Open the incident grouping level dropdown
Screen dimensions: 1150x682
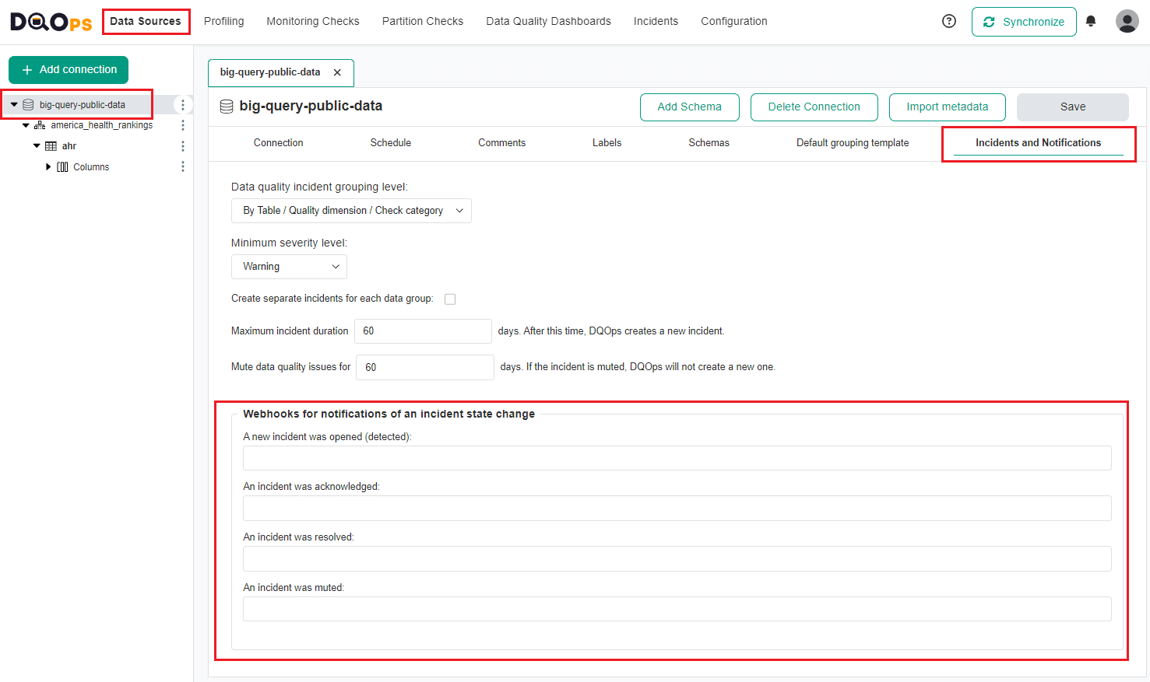[350, 210]
